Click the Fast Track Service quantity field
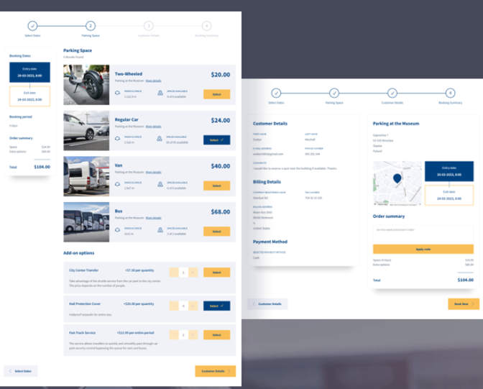This screenshot has height=389, width=483. coord(183,335)
